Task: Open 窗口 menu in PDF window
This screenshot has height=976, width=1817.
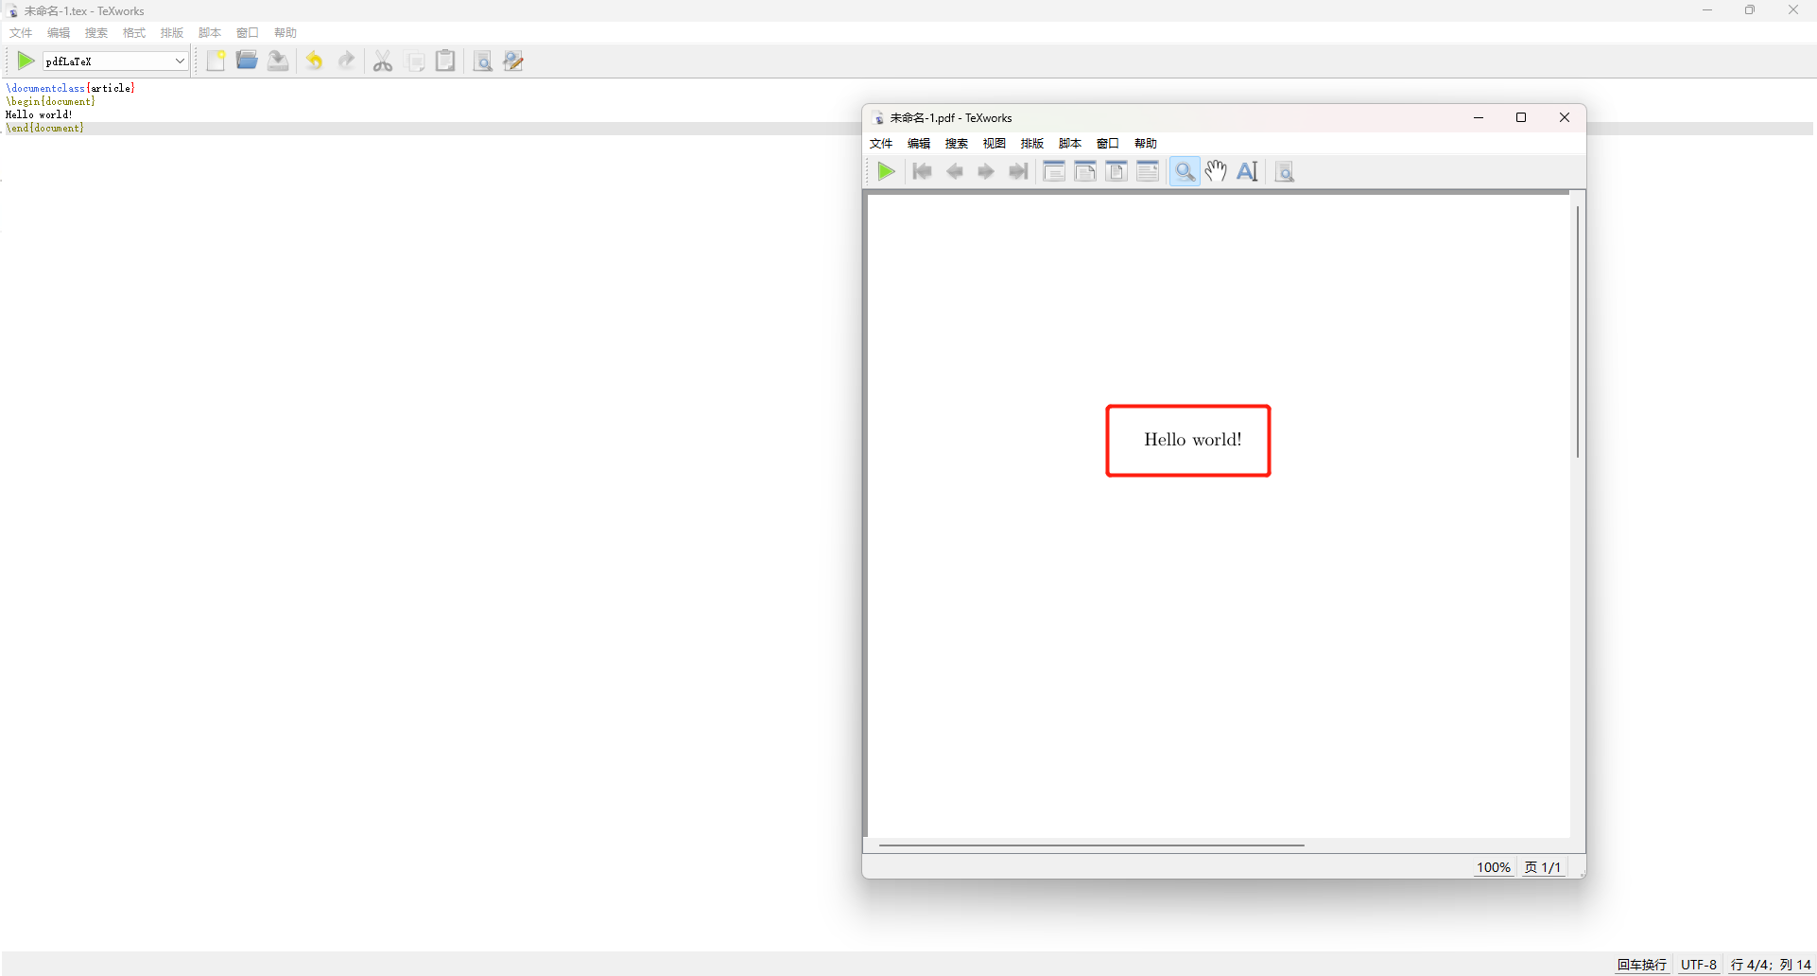Action: (x=1108, y=144)
